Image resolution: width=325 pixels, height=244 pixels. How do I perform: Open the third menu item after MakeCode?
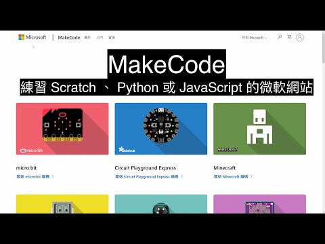click(x=112, y=37)
